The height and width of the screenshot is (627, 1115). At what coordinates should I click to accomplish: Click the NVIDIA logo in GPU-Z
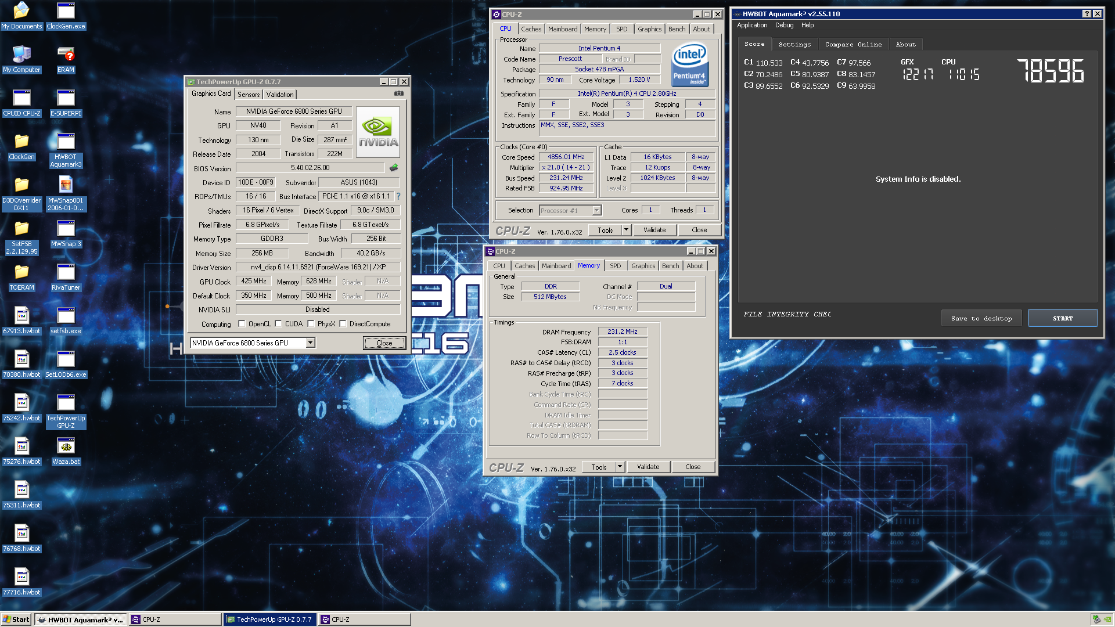pyautogui.click(x=378, y=132)
